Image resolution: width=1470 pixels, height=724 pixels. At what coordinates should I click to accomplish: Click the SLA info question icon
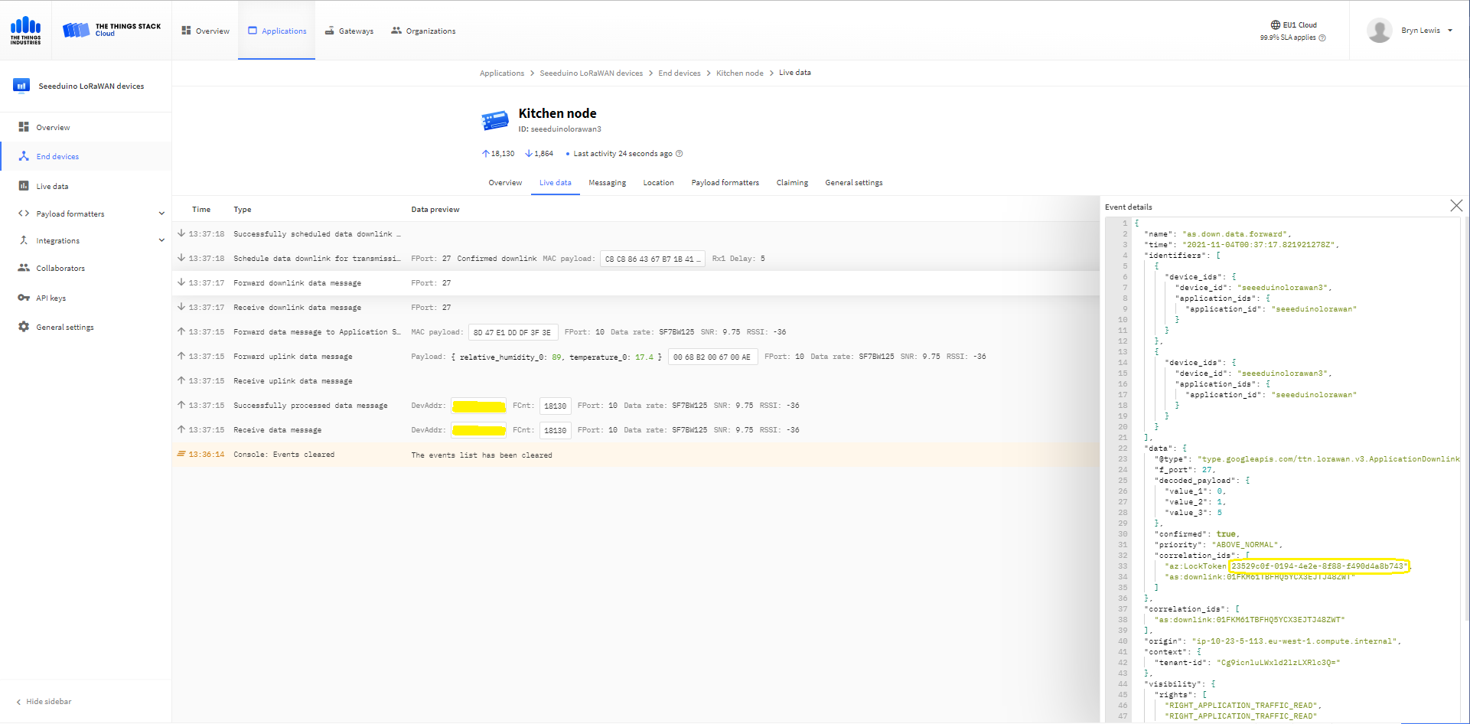click(1322, 38)
